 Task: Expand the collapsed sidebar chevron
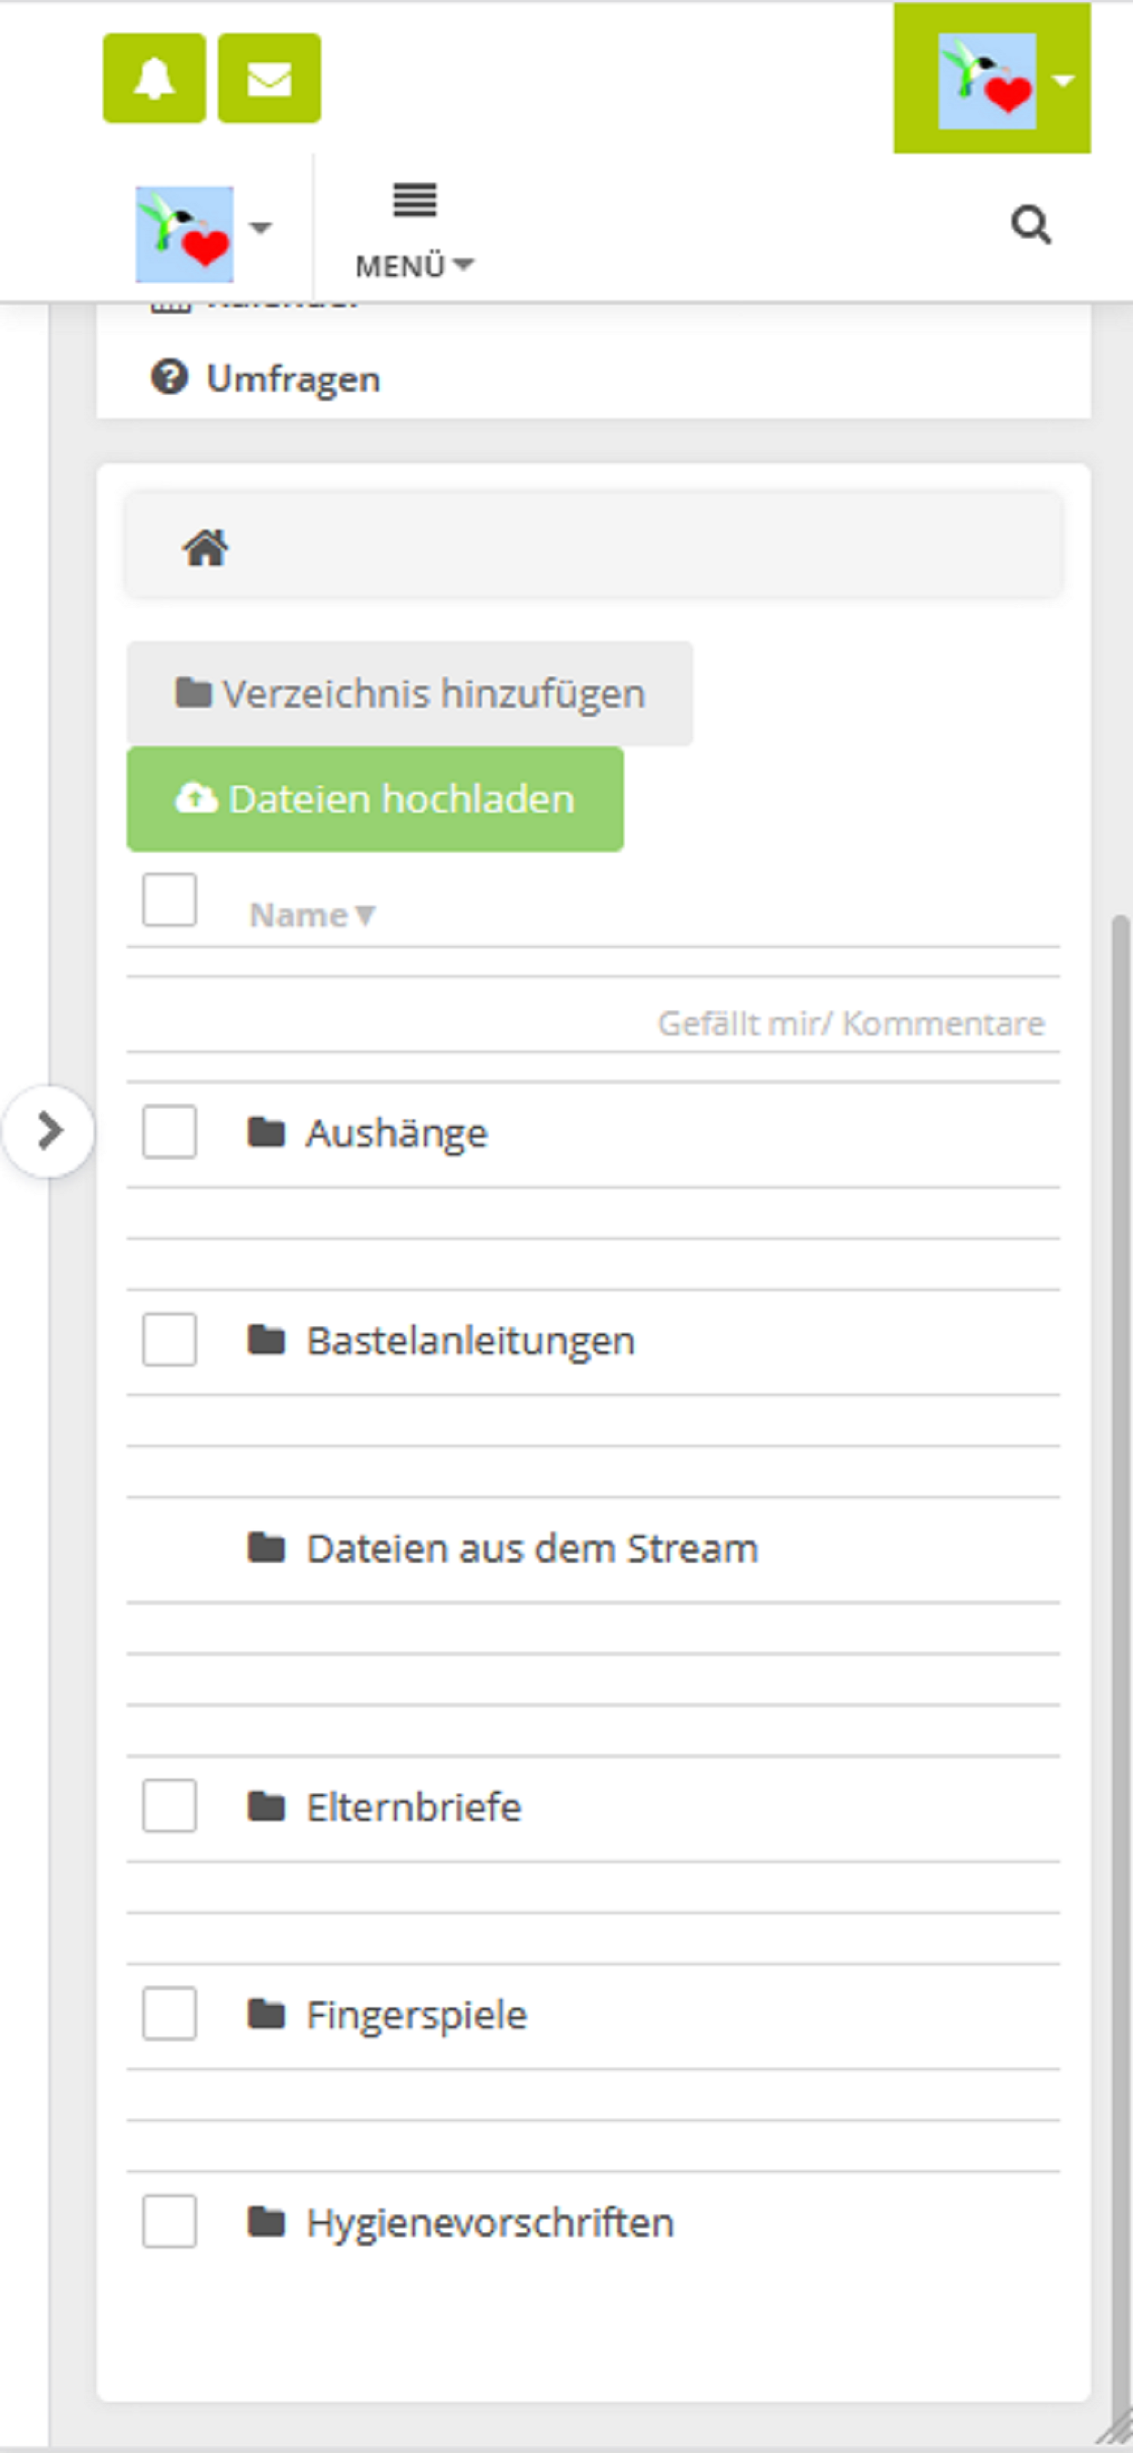point(47,1132)
